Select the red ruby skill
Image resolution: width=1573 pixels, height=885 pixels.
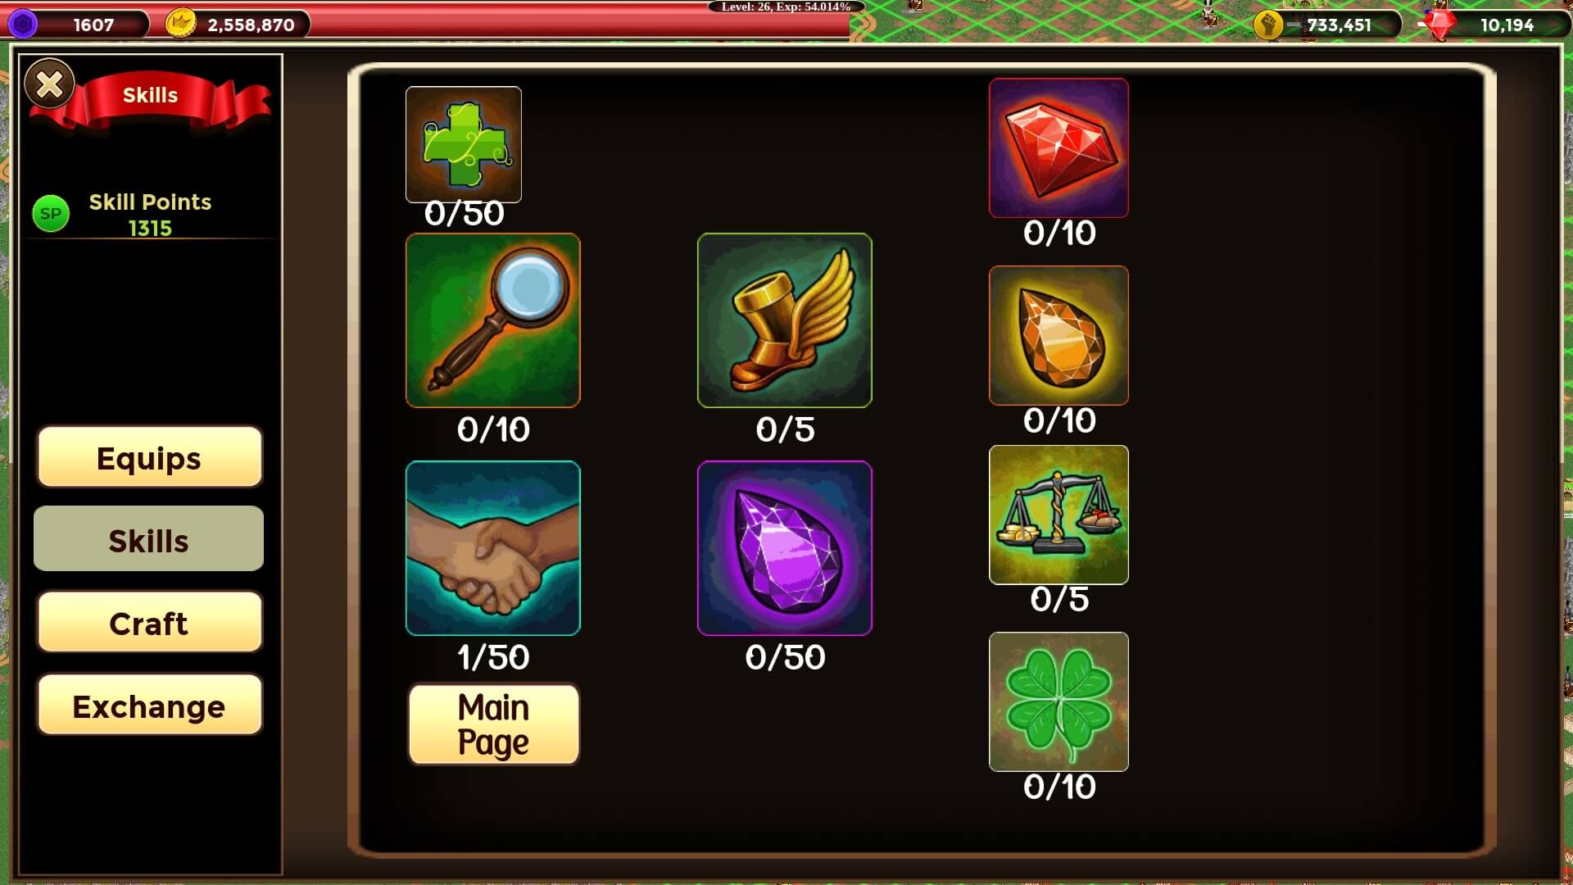pyautogui.click(x=1058, y=148)
